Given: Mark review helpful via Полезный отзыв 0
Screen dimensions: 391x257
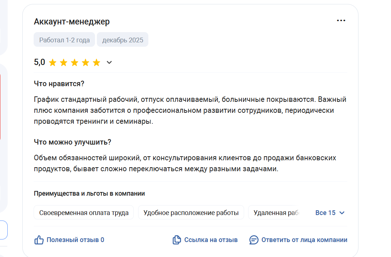Looking at the screenshot, I should 75,240.
